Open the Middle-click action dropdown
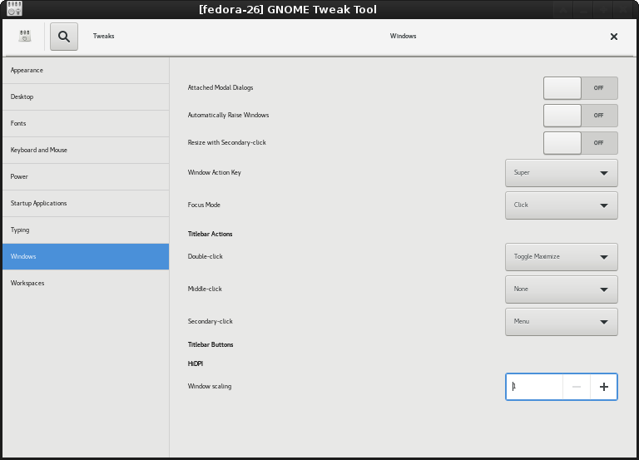The image size is (639, 460). [561, 289]
